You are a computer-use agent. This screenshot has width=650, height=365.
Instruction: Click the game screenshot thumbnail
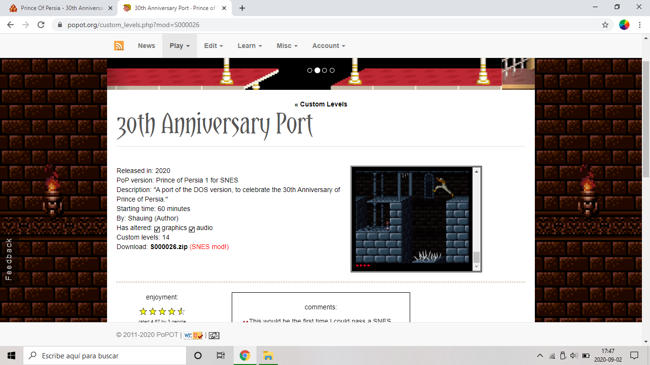[413, 218]
